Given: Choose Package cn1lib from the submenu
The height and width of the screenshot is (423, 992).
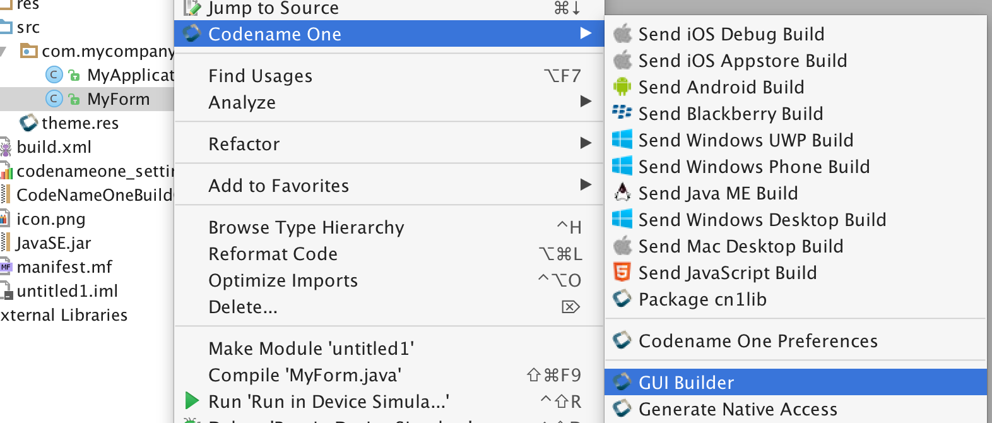Looking at the screenshot, I should (702, 300).
